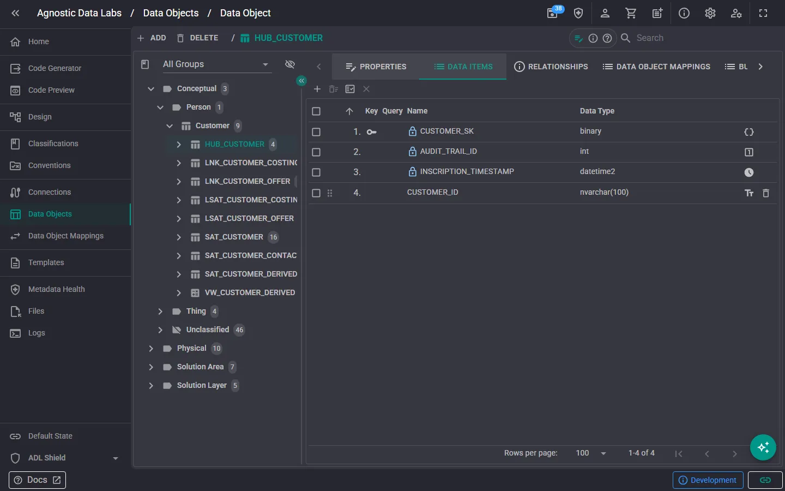This screenshot has height=491, width=785.
Task: Click the Search input field
Action: [703, 38]
